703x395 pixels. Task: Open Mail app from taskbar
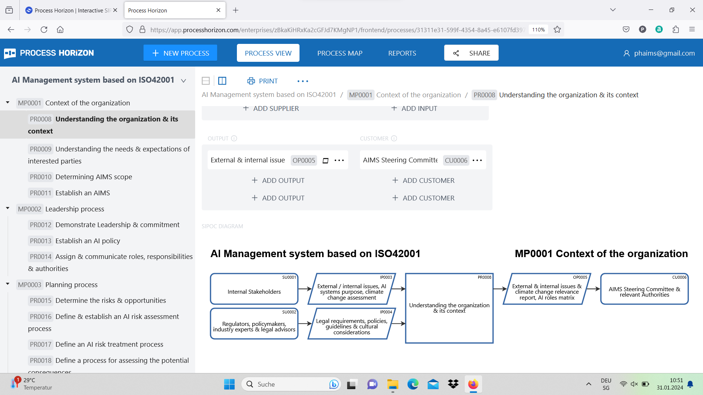pyautogui.click(x=433, y=384)
